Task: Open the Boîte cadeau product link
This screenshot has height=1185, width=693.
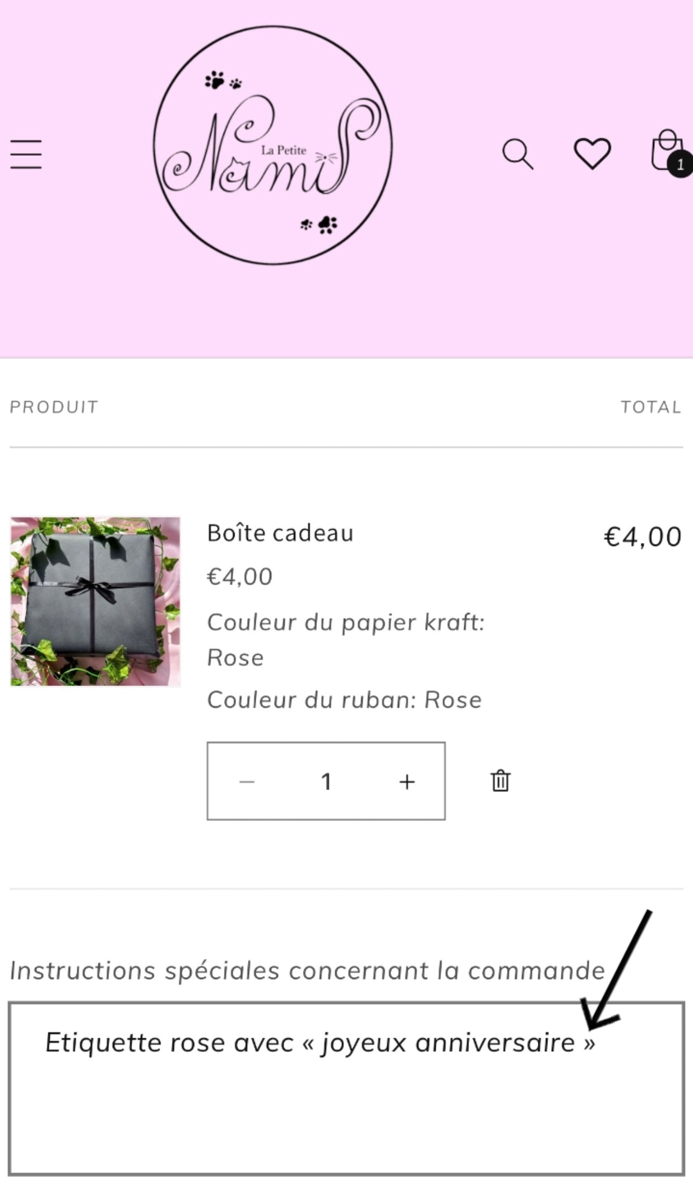Action: coord(280,533)
